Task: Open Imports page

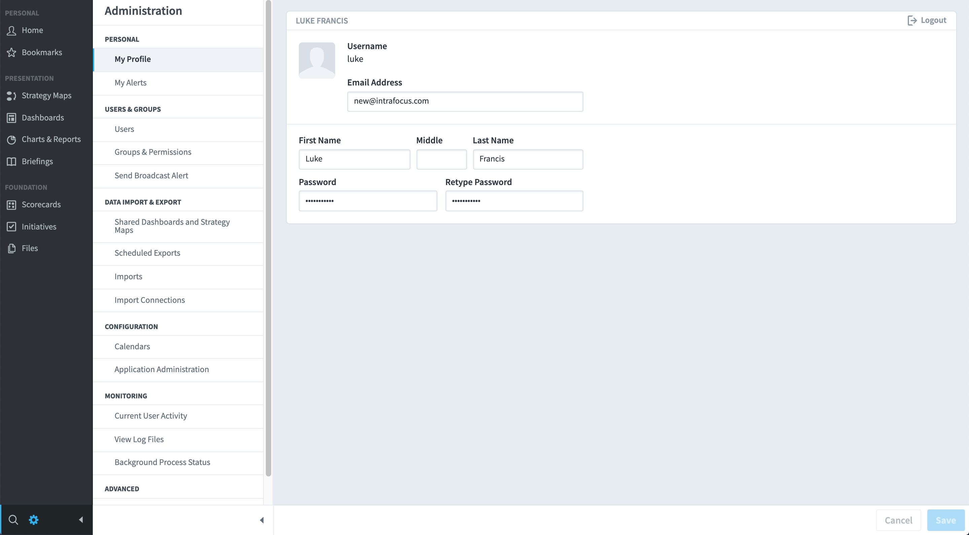Action: pyautogui.click(x=178, y=277)
